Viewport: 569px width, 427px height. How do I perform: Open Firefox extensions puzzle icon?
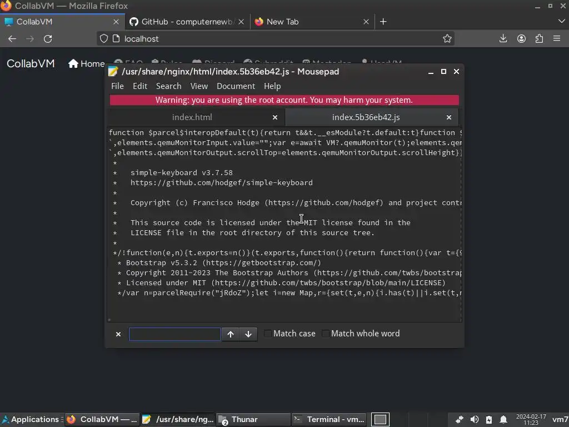coord(539,38)
